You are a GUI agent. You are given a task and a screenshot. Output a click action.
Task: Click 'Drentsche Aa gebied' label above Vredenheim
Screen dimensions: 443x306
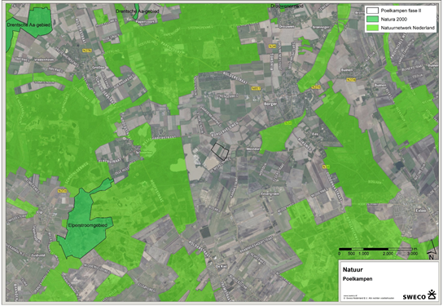pos(29,25)
